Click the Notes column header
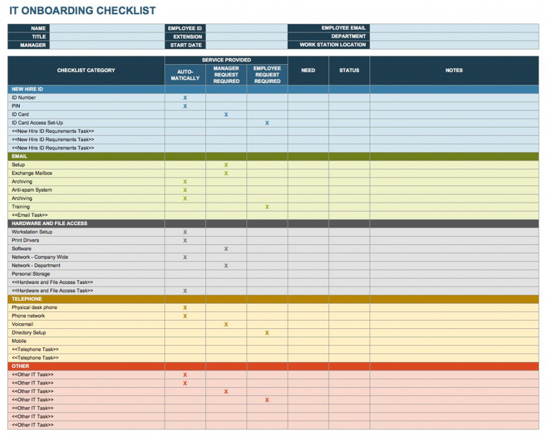The width and height of the screenshot is (547, 436). tap(454, 70)
